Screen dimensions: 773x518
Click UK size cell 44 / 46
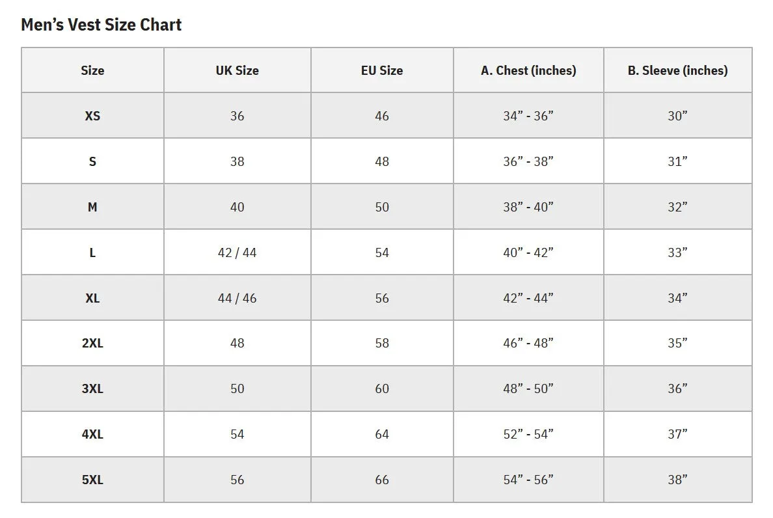237,298
